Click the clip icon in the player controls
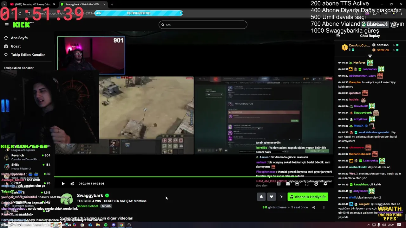 (288, 184)
